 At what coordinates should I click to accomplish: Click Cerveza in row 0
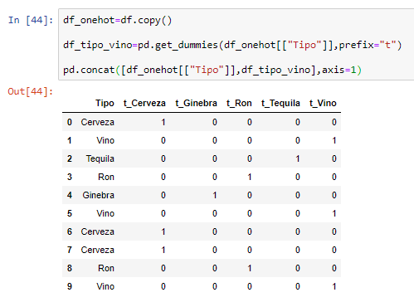tap(97, 122)
